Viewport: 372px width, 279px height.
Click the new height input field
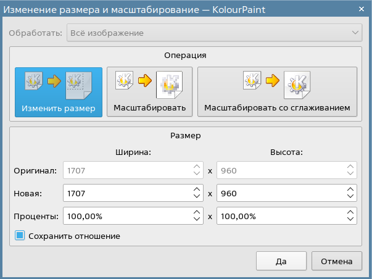coord(280,193)
